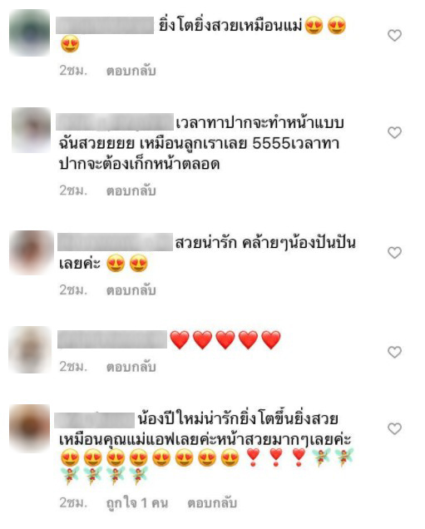Open the blurred username before น้องปีใหม่
The height and width of the screenshot is (529, 425).
coord(95,420)
